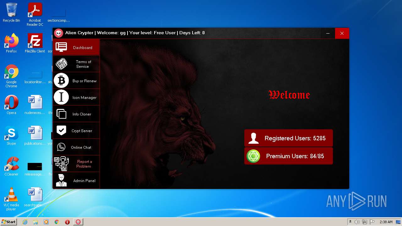Open the Opera taskbar icon
Viewport: 402px width, 226px height.
click(67, 222)
